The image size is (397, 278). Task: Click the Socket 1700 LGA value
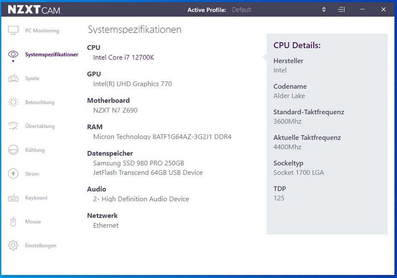[299, 173]
